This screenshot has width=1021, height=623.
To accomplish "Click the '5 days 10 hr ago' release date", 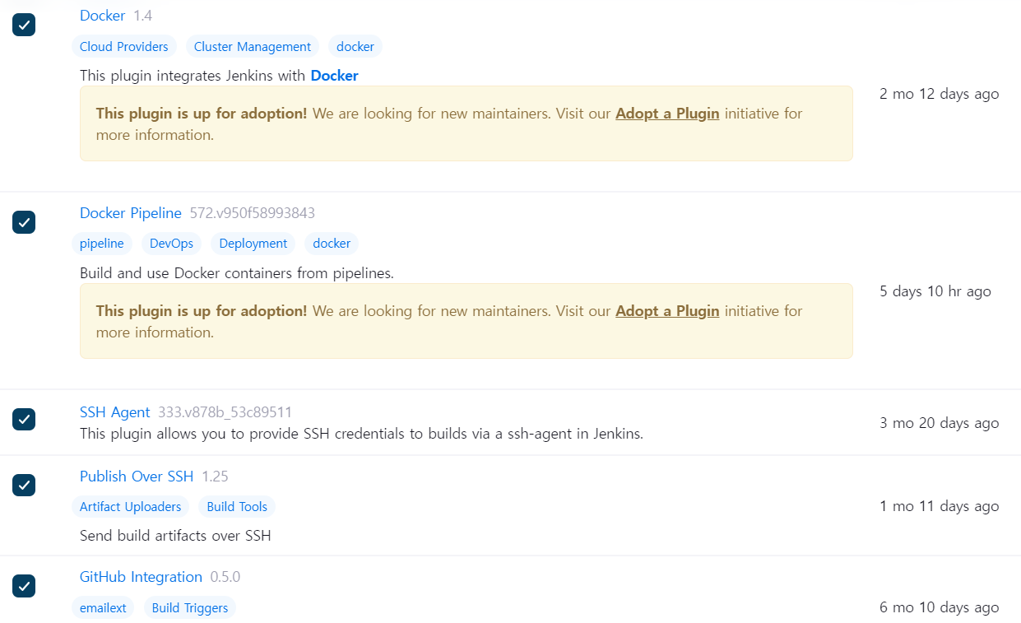I will coord(935,291).
